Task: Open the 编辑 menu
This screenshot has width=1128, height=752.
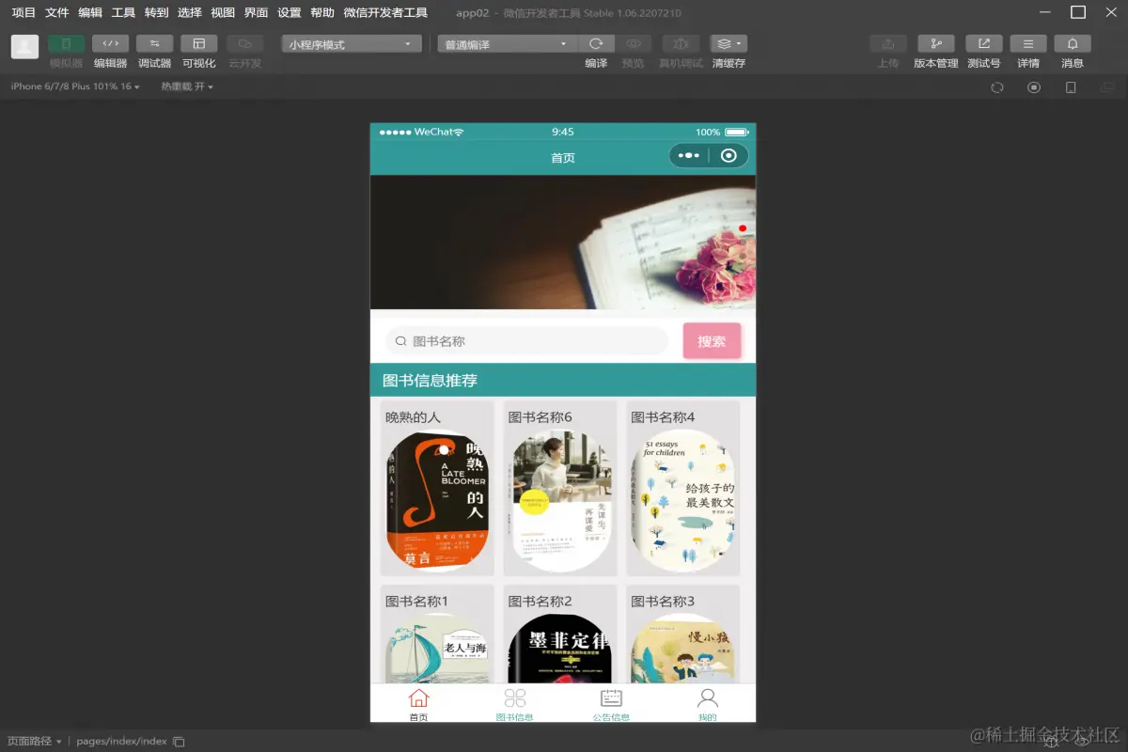Action: pyautogui.click(x=90, y=13)
